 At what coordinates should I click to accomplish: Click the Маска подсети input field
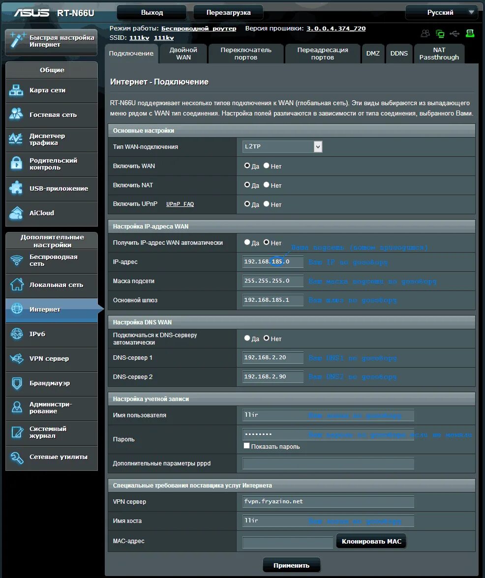pyautogui.click(x=273, y=281)
